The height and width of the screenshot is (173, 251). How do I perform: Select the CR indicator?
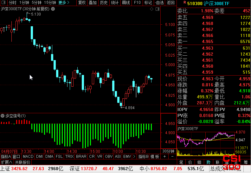pyautogui.click(x=92, y=157)
